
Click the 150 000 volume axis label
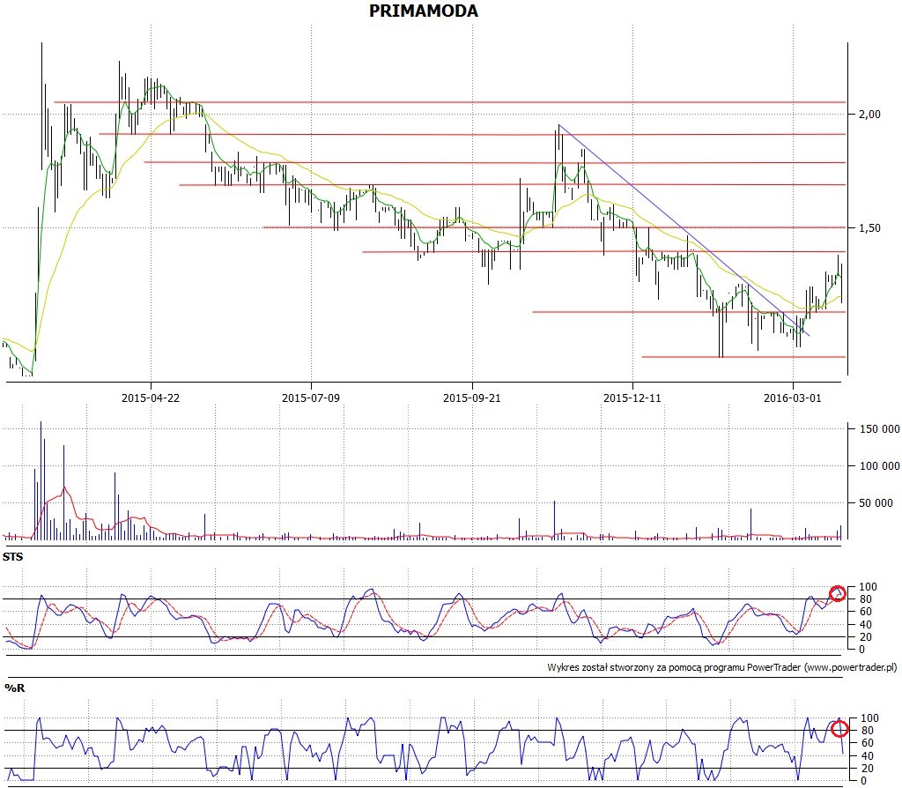click(x=880, y=429)
